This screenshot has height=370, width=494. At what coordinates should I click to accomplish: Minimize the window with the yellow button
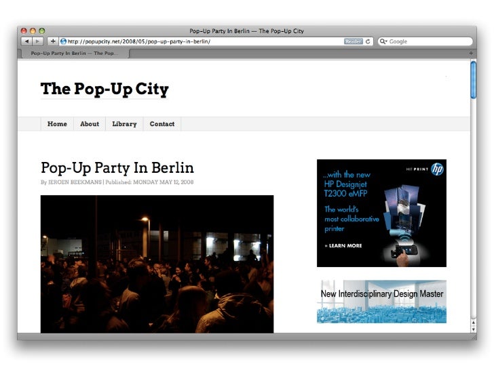point(33,31)
